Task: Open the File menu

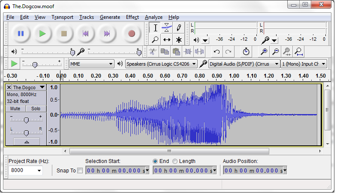Action: click(x=10, y=17)
